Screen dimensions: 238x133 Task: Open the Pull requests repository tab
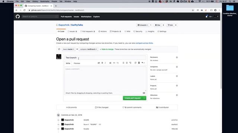tap(88, 31)
